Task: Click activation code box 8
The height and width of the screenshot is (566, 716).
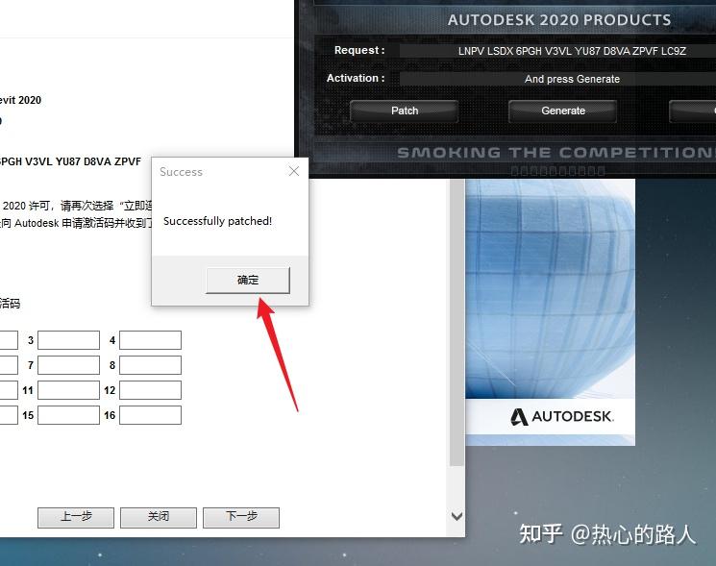Action: pyautogui.click(x=150, y=365)
